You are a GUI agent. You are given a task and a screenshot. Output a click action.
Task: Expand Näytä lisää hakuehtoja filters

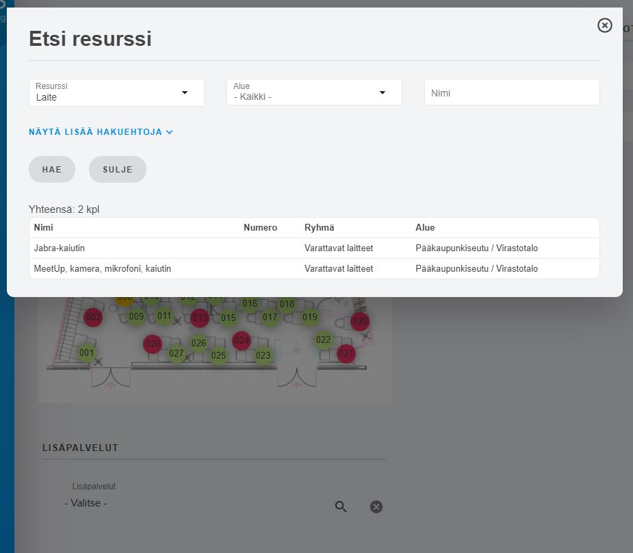[101, 132]
